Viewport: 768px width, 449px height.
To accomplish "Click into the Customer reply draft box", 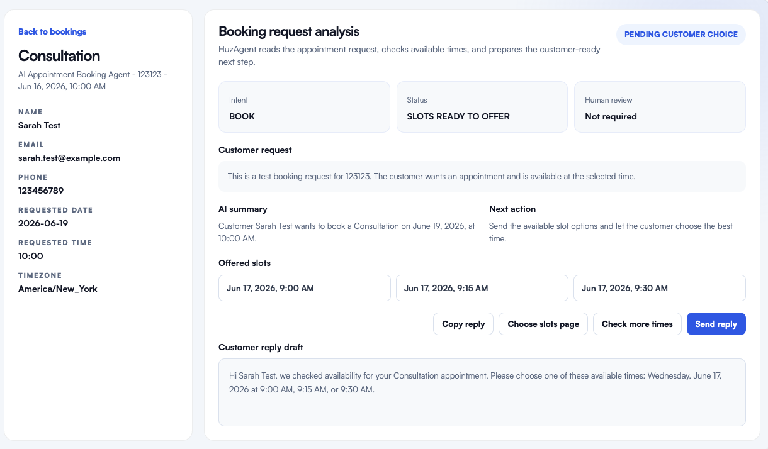I will click(x=482, y=392).
